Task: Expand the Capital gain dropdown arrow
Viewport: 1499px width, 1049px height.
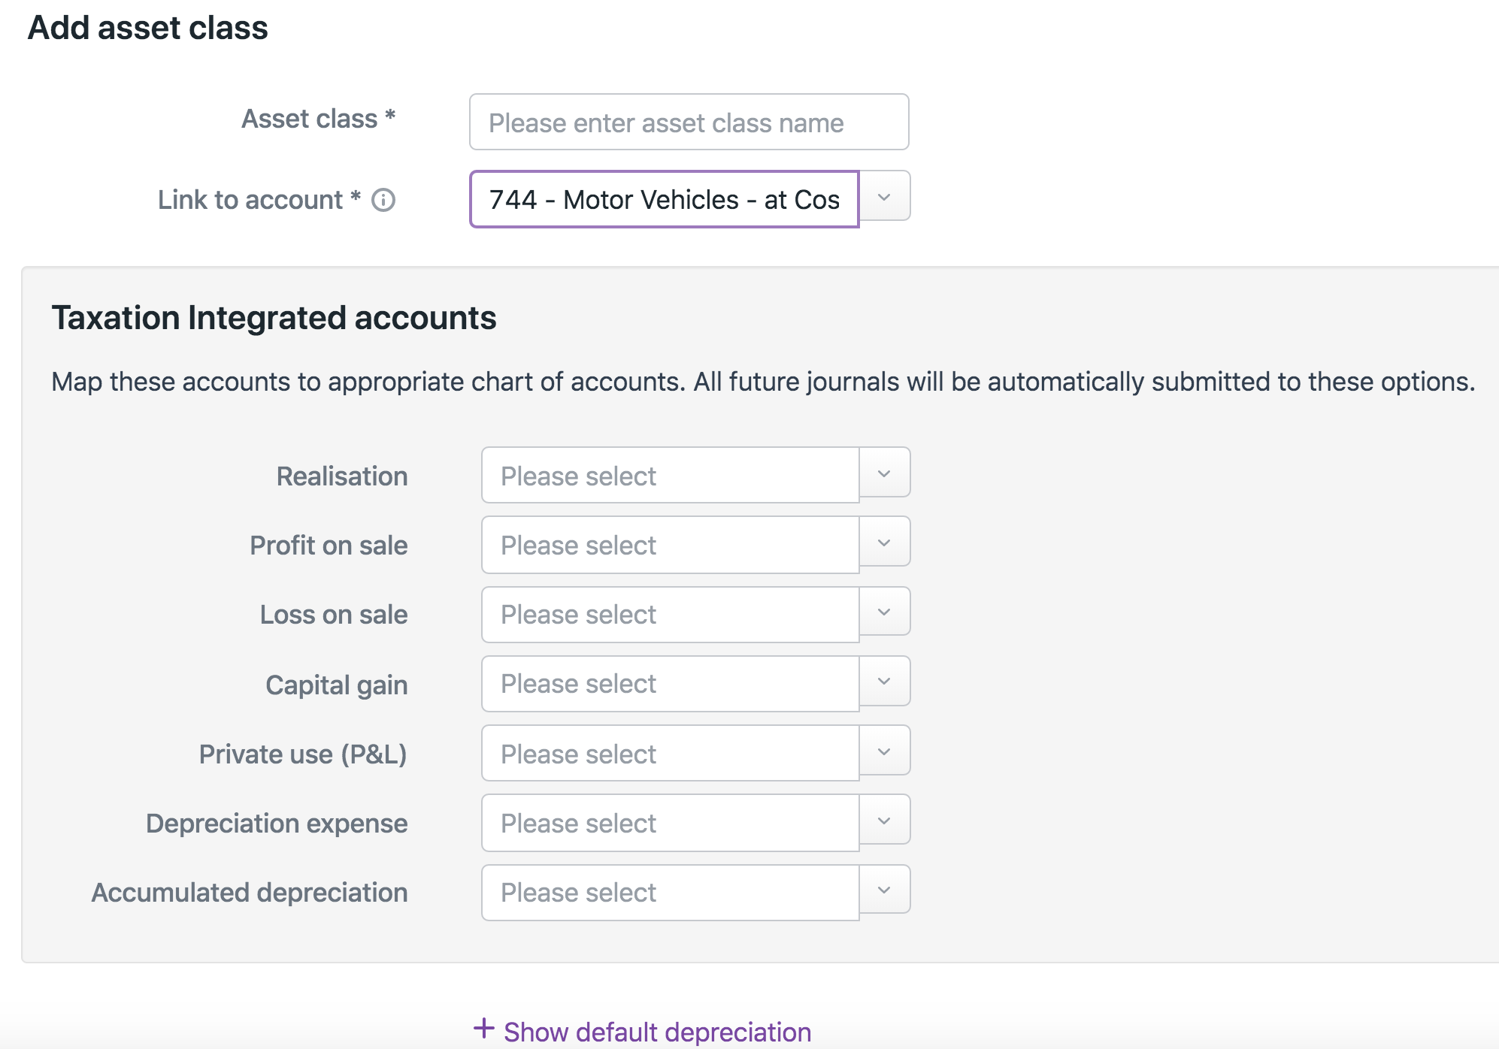Action: (x=884, y=682)
